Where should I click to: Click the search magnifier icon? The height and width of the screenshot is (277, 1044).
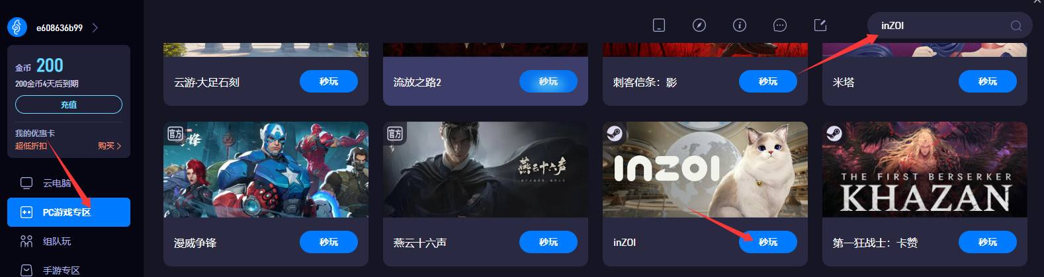[x=1016, y=26]
